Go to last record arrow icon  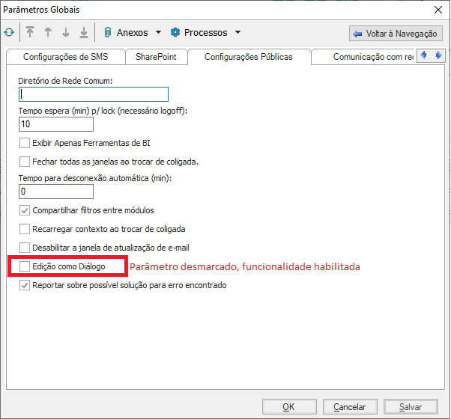coord(84,32)
